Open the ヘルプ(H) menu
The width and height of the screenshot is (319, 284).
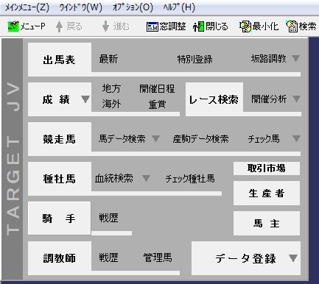pyautogui.click(x=179, y=7)
